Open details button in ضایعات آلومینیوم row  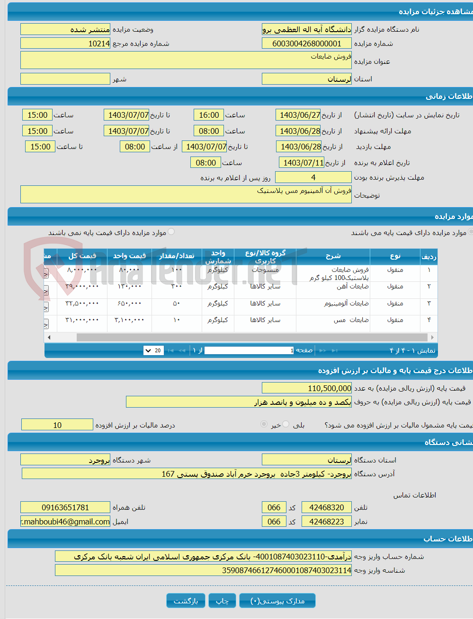pos(46,307)
